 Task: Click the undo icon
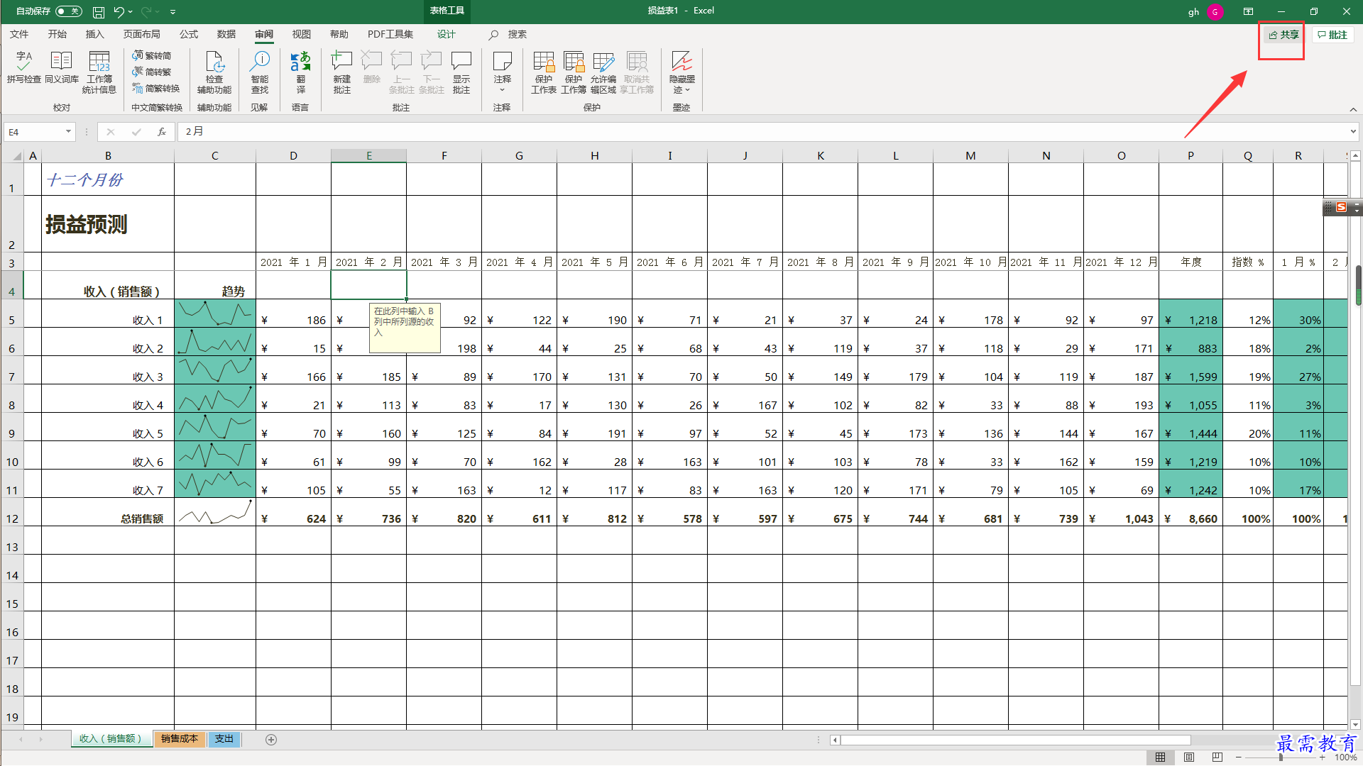click(119, 11)
